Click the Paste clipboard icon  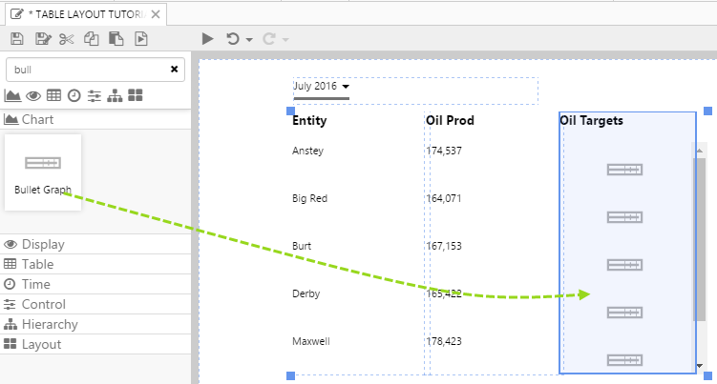[116, 39]
